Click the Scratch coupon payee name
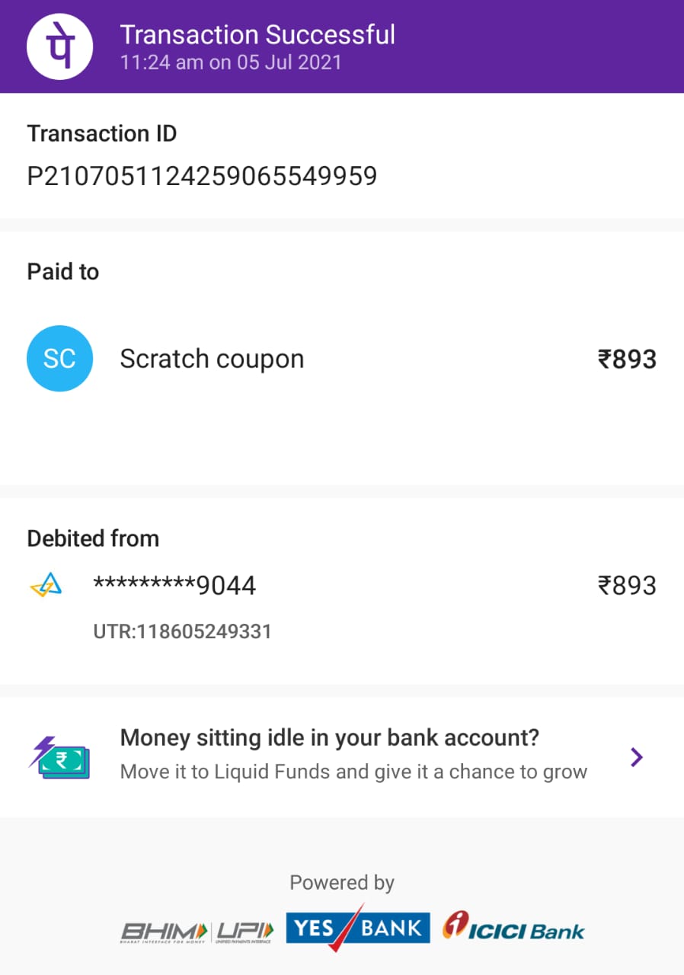The image size is (684, 975). click(212, 359)
